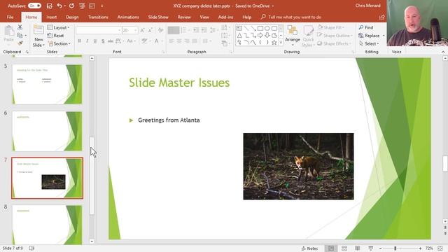Click the Reset slide button
448x252 pixels.
click(x=56, y=36)
